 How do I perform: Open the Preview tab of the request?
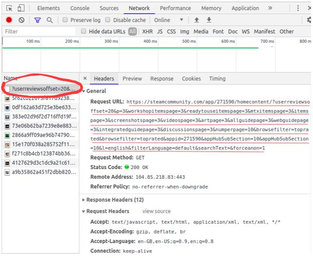132,78
